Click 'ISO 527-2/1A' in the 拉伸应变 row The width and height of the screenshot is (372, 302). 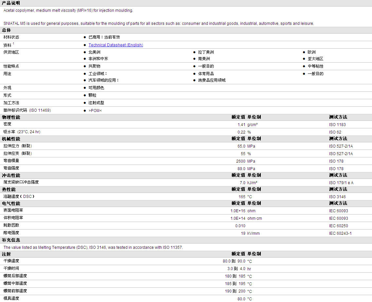click(x=341, y=154)
